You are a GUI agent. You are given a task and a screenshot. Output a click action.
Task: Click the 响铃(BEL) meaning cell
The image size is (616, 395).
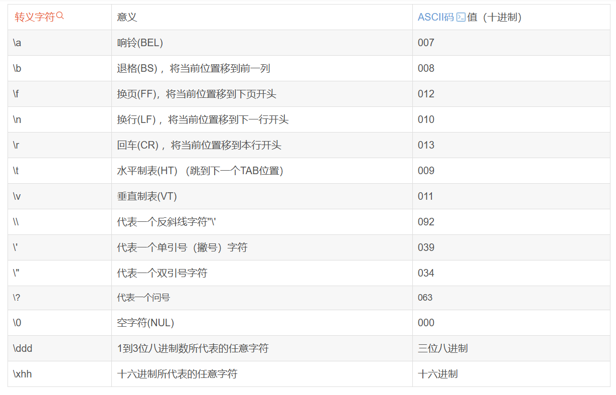pos(262,43)
